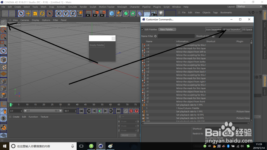Click Render View clapperboard icon

(88, 13)
